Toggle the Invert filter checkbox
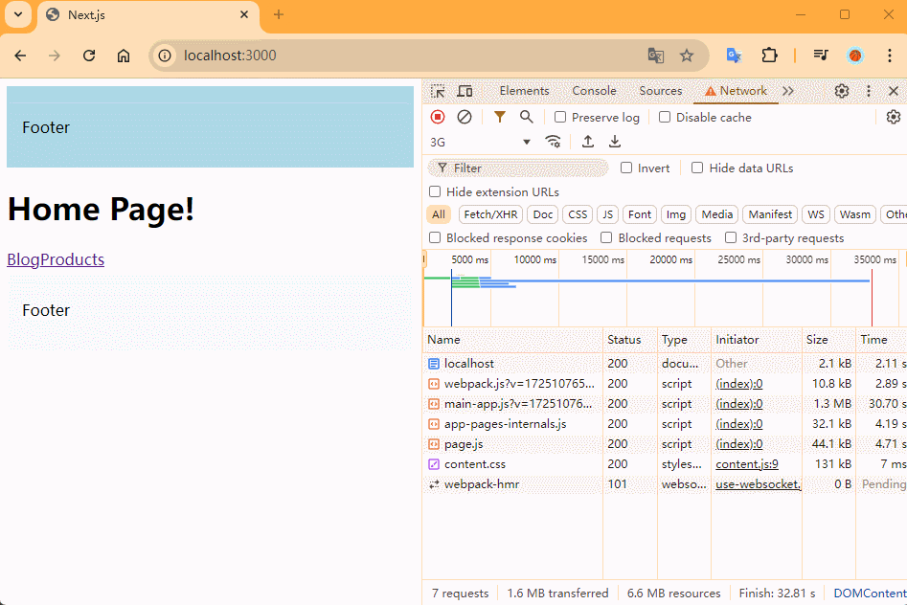Viewport: 907px width, 605px height. (626, 168)
